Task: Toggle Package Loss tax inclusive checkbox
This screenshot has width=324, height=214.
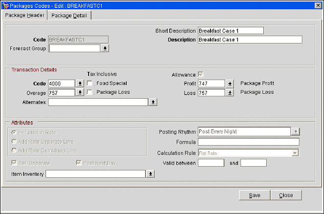Action: (x=90, y=92)
